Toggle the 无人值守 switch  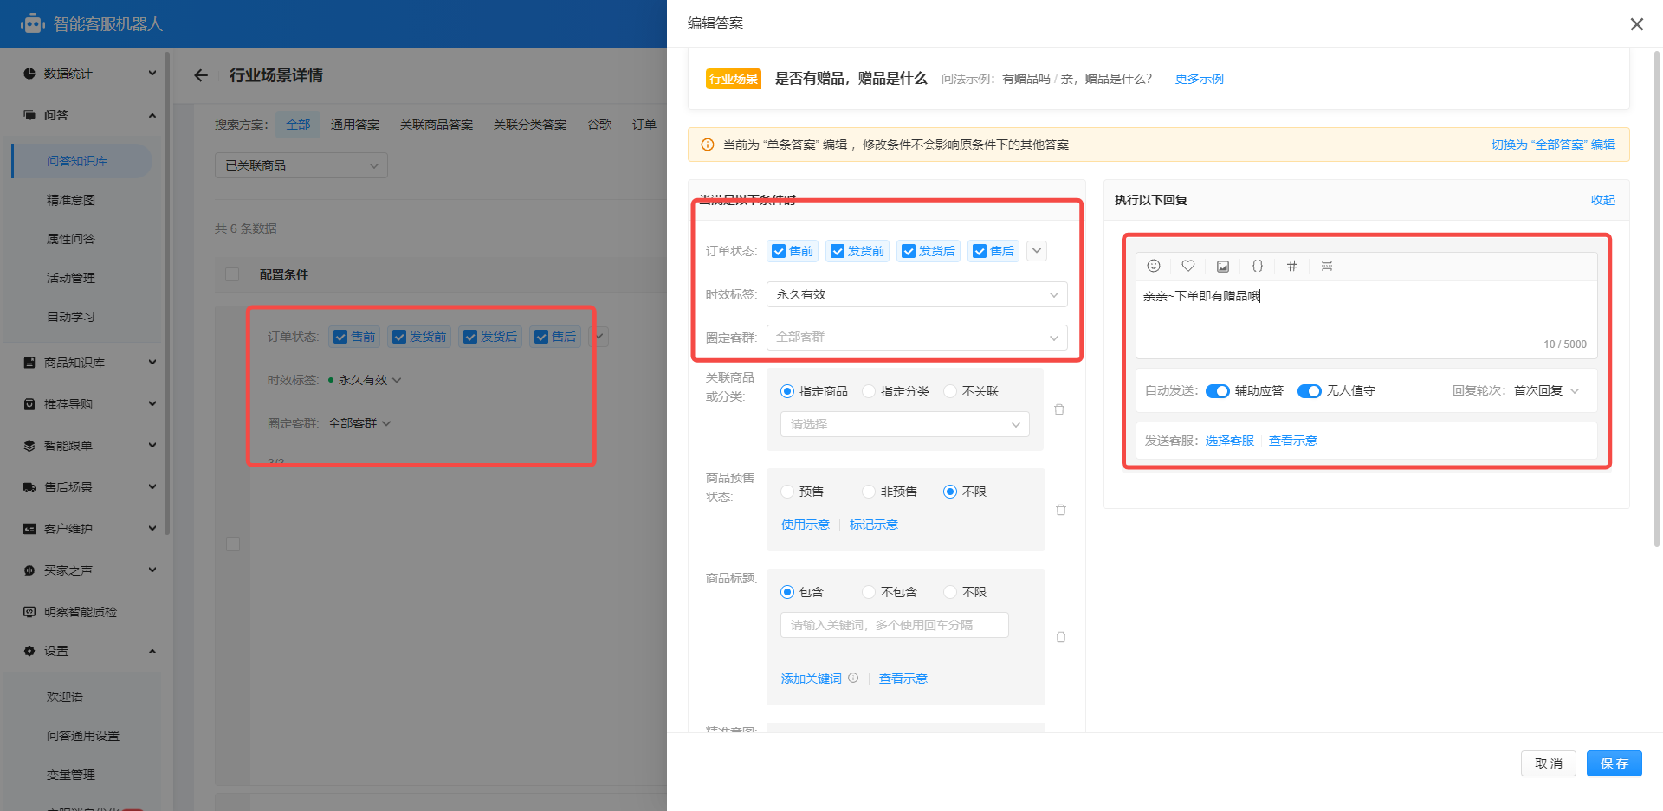1310,391
